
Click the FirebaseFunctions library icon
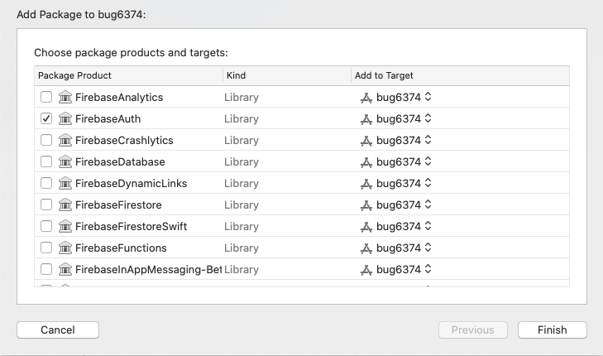(x=66, y=248)
